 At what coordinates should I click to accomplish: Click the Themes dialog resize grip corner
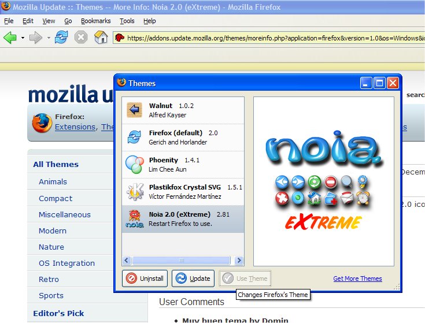[397, 287]
